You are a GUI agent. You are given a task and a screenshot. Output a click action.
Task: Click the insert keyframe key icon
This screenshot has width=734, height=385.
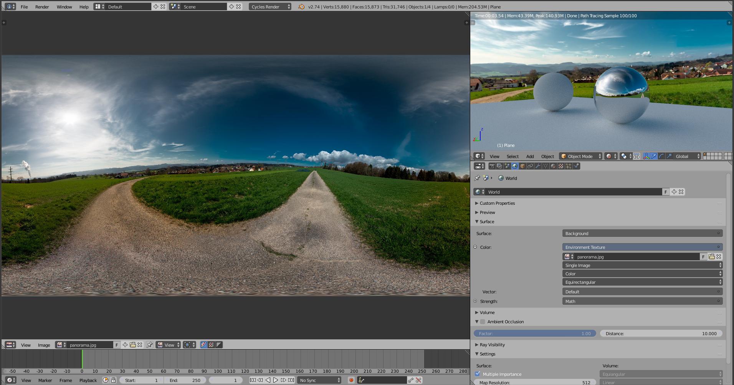411,380
